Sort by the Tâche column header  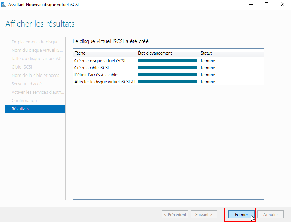pyautogui.click(x=104, y=53)
